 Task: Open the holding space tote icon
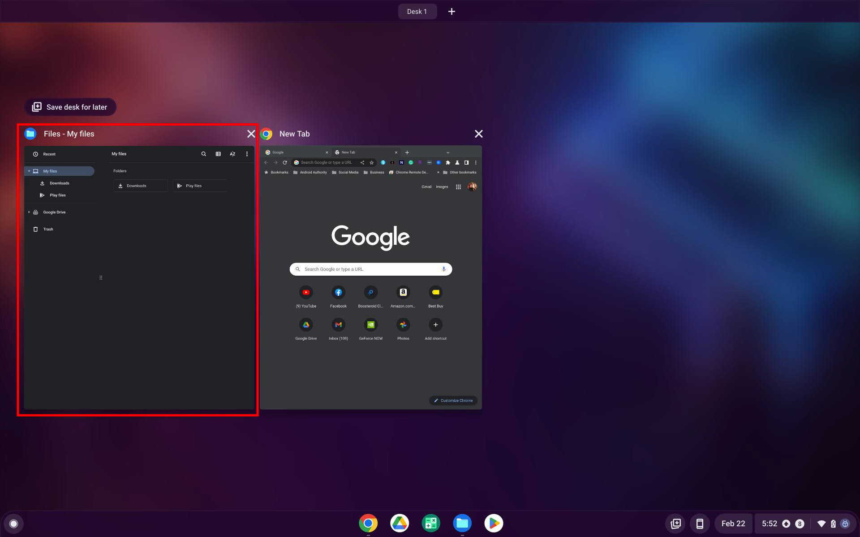point(675,524)
